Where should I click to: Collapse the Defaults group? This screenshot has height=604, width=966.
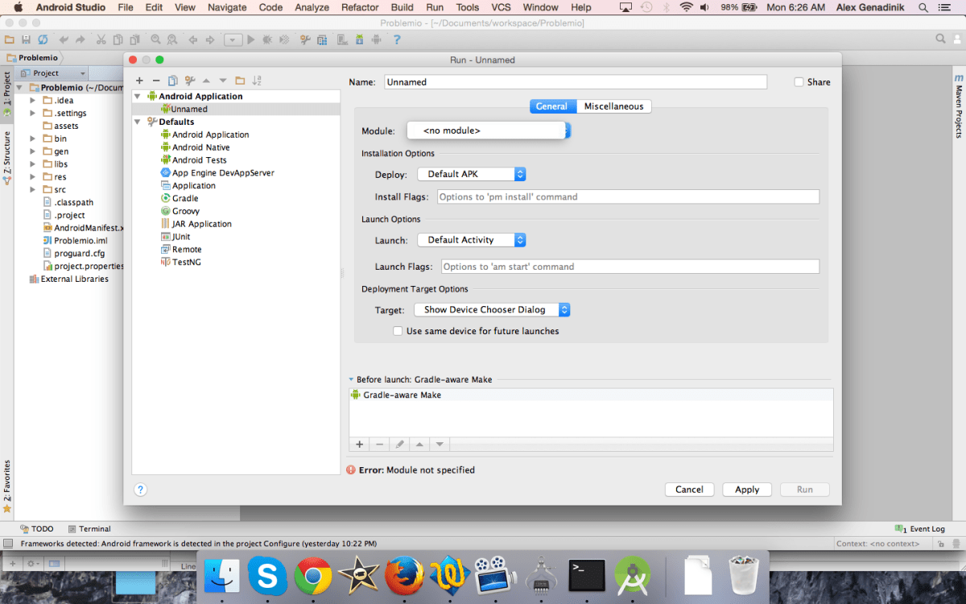pos(138,122)
